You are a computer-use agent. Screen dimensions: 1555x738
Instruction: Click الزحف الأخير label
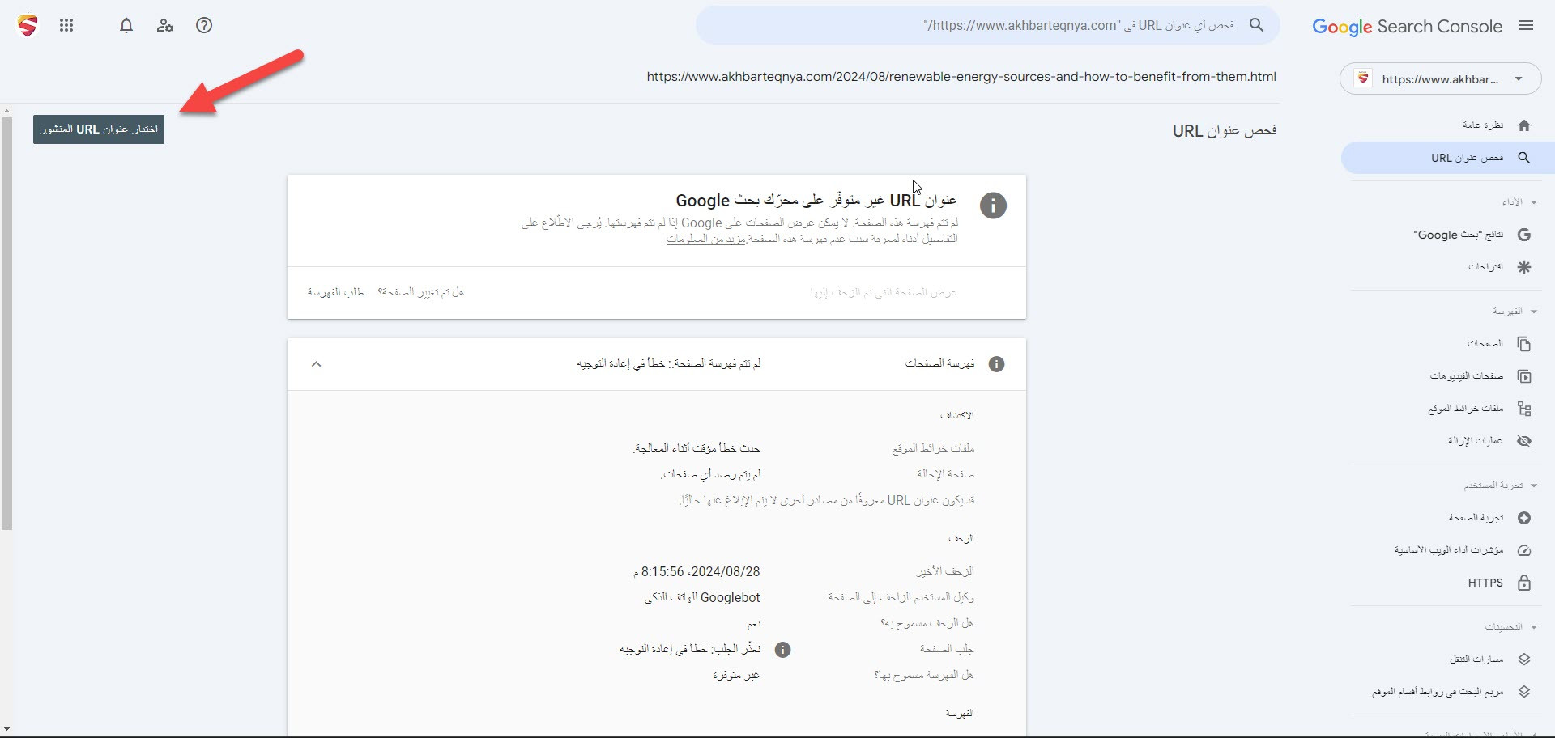click(x=945, y=572)
